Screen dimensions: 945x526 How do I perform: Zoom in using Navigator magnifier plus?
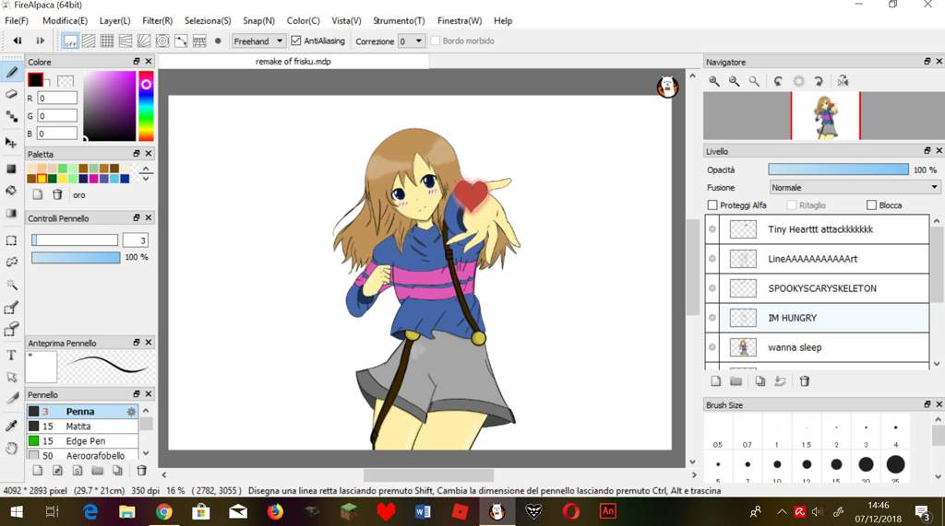714,81
